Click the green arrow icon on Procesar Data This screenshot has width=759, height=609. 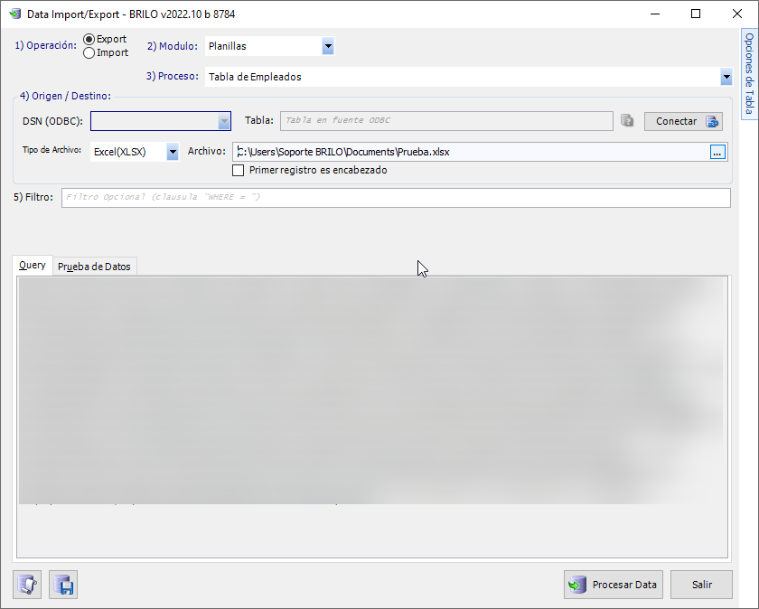[576, 584]
